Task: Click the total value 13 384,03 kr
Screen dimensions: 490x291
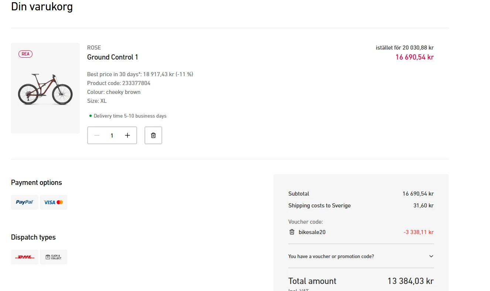Action: [411, 281]
